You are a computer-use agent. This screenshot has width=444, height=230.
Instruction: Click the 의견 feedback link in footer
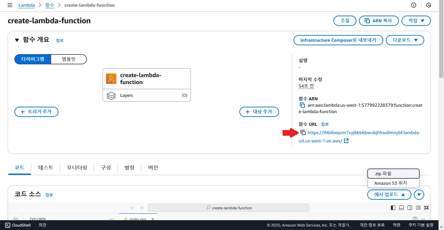[x=43, y=225]
